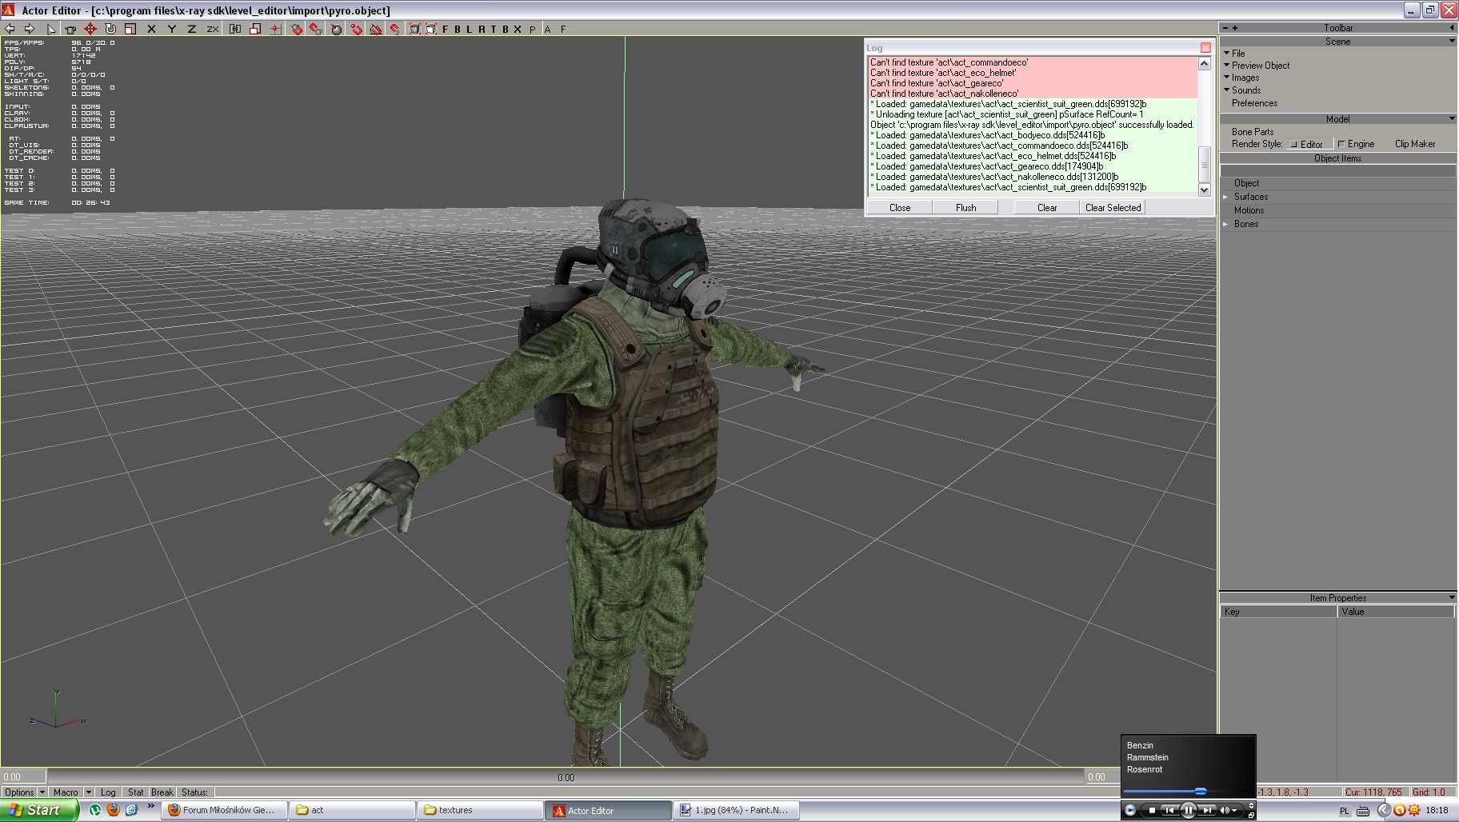
Task: Select the Scale tool in toolbar
Action: tap(130, 29)
